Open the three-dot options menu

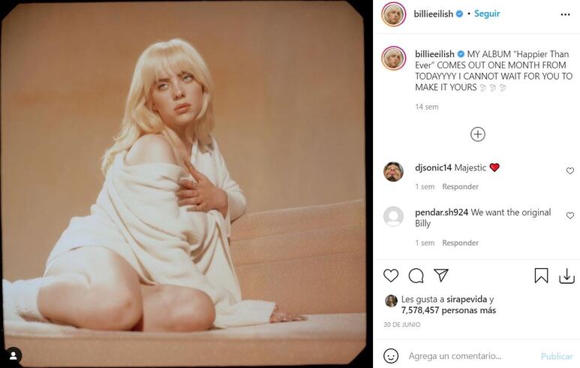(x=565, y=14)
